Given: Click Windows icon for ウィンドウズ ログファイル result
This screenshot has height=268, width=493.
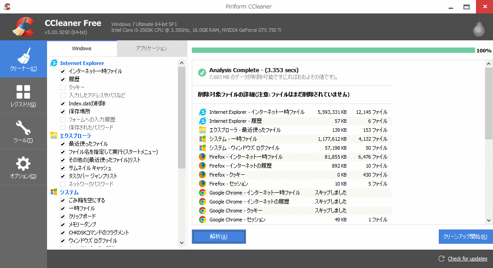Looking at the screenshot, I should (203, 148).
